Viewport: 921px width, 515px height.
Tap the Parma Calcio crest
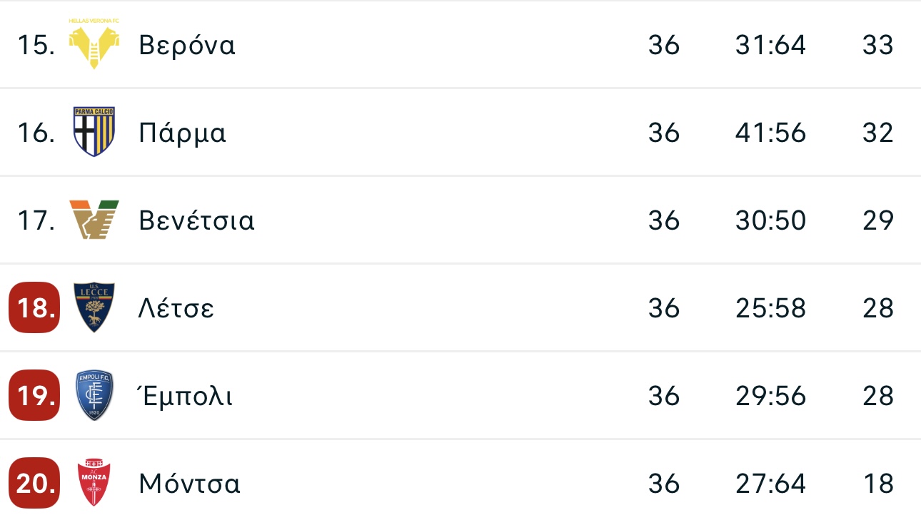[94, 132]
